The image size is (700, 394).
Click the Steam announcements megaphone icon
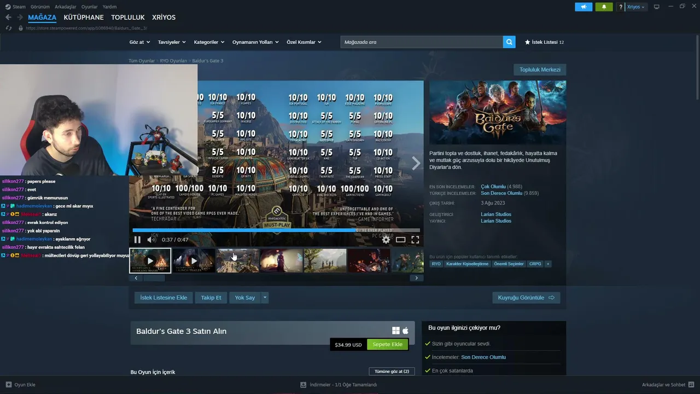(584, 7)
